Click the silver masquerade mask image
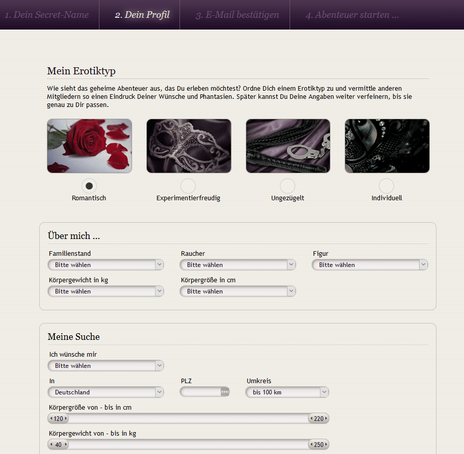Image resolution: width=464 pixels, height=454 pixels. pos(189,146)
